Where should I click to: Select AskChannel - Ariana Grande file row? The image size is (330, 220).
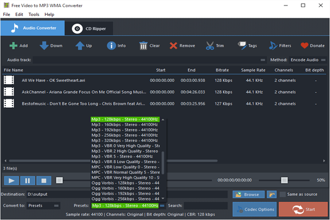[164, 92]
